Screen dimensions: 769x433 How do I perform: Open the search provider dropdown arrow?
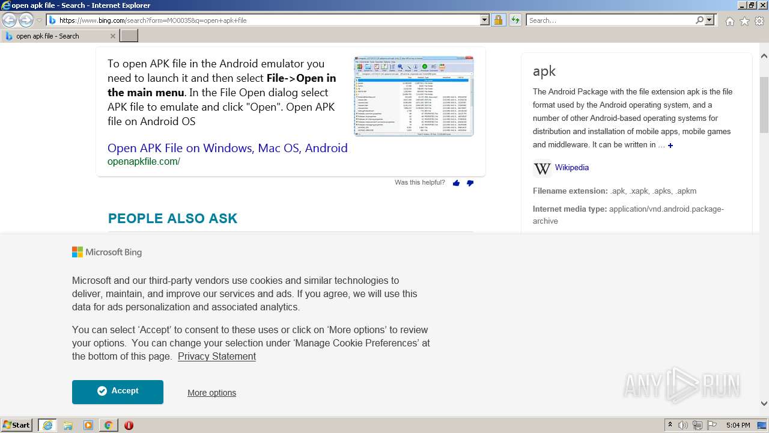710,20
